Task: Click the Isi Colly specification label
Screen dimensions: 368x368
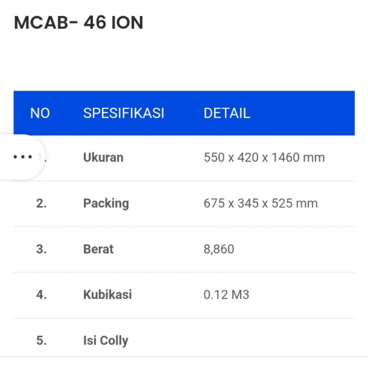Action: click(x=105, y=341)
